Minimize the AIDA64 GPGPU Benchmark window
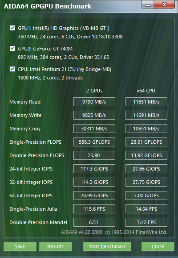178x258 pixels. [x=147, y=5]
